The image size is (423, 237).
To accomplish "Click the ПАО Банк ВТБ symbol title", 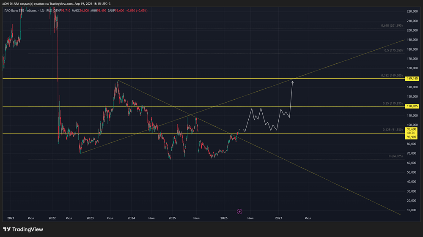I will [x=20, y=11].
